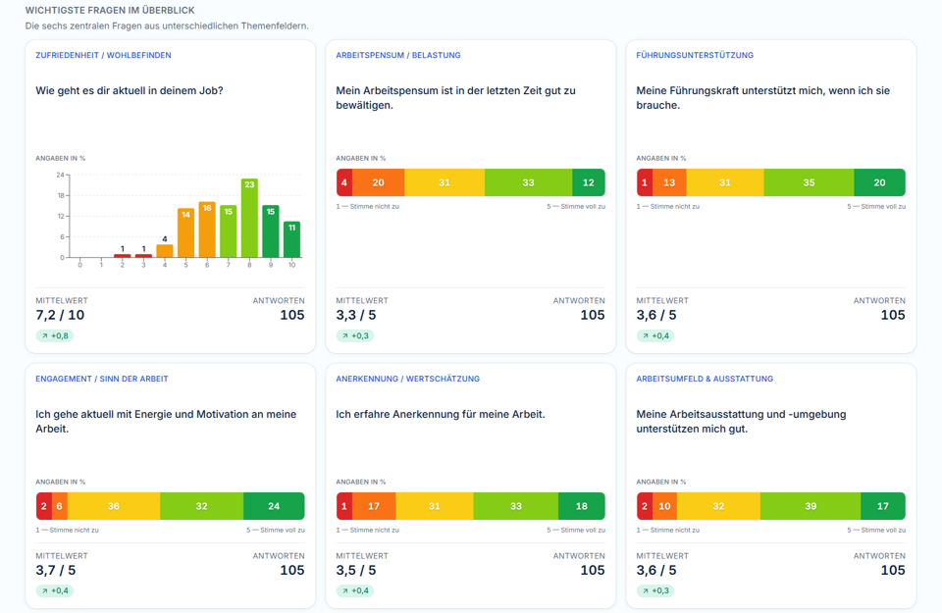Click the red segment 4 in Arbeitspensum bar

344,182
